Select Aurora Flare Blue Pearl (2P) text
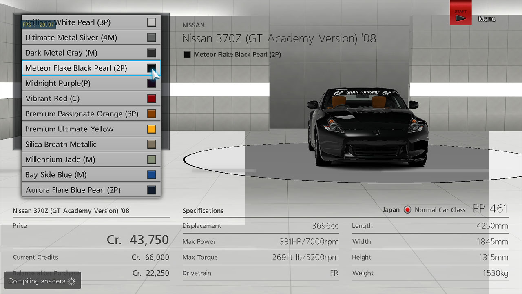 pyautogui.click(x=73, y=190)
